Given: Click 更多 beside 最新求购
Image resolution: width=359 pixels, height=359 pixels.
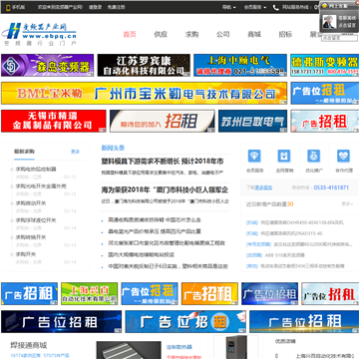Looking at the screenshot, I should 76,152.
